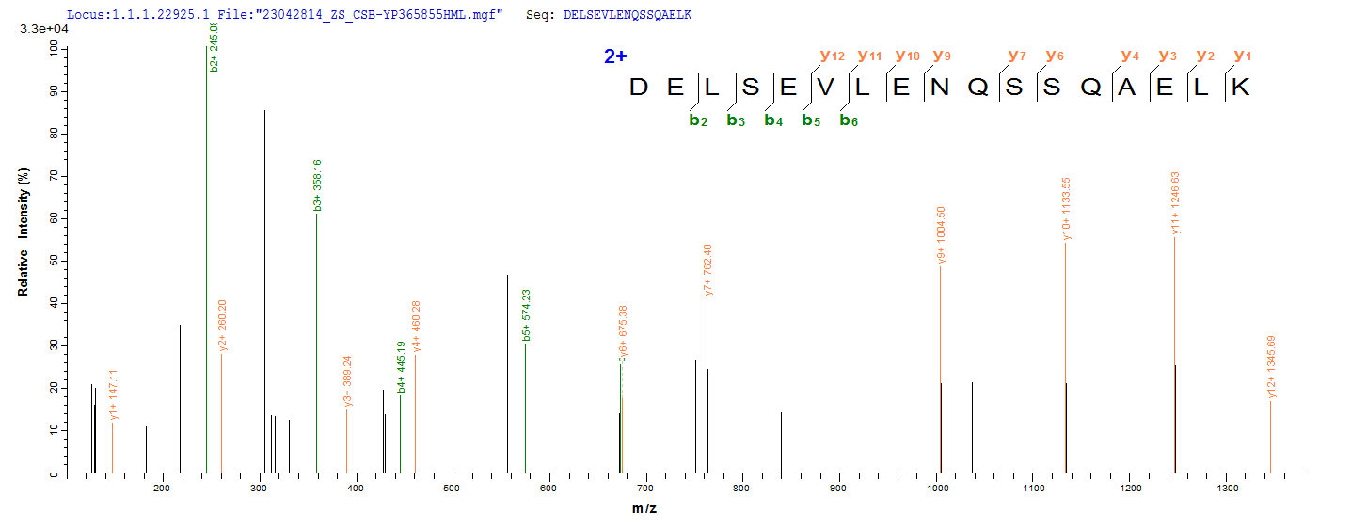Click the green b2 ion marker below sequence
The image size is (1351, 529).
(698, 120)
